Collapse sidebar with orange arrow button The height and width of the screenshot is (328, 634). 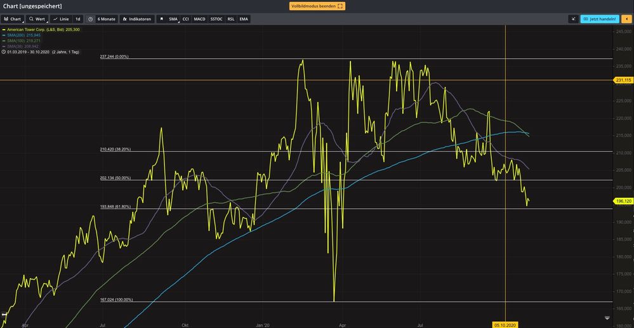(626, 19)
